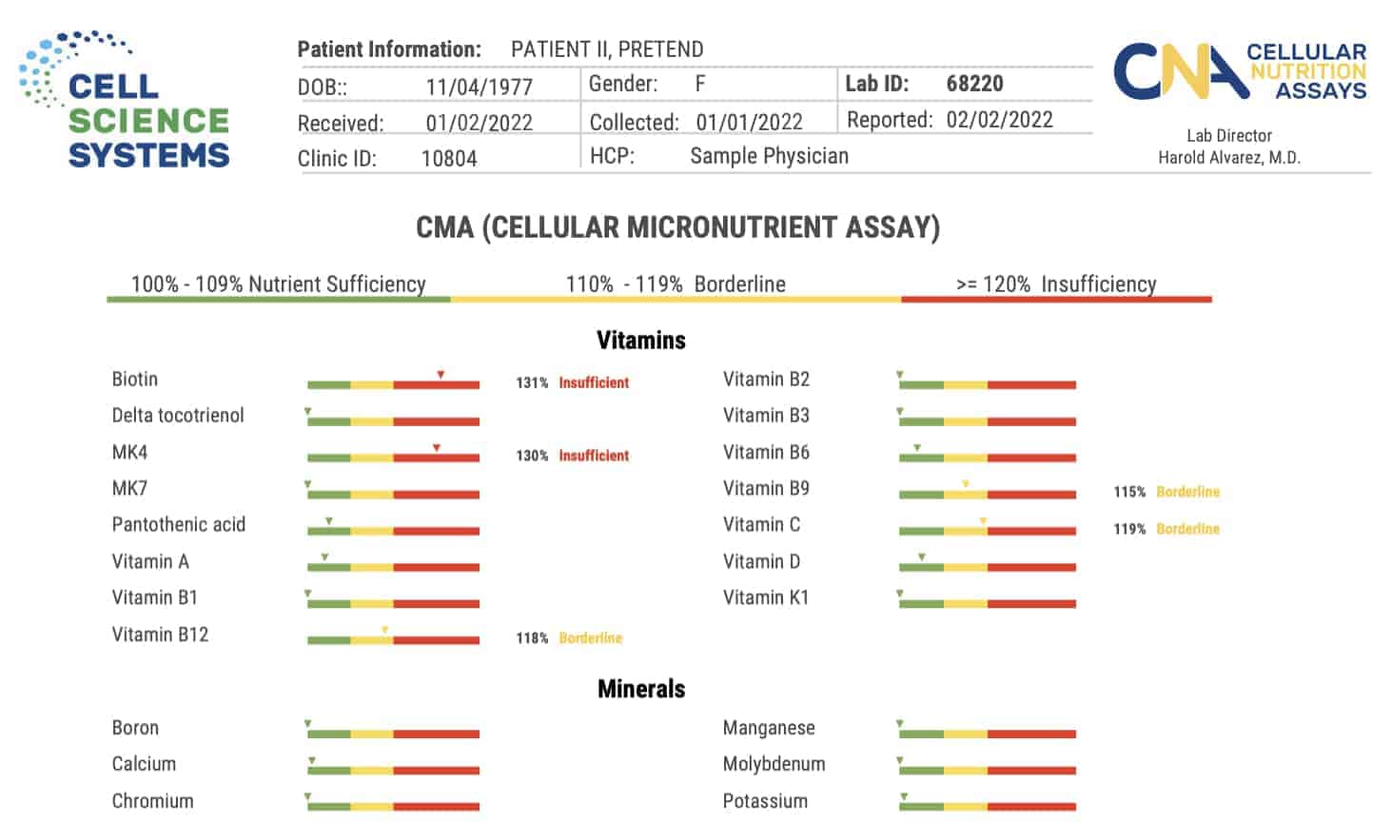Image resolution: width=1391 pixels, height=822 pixels.
Task: Click the green marker above the Pantothenic acid bar
Action: click(329, 520)
